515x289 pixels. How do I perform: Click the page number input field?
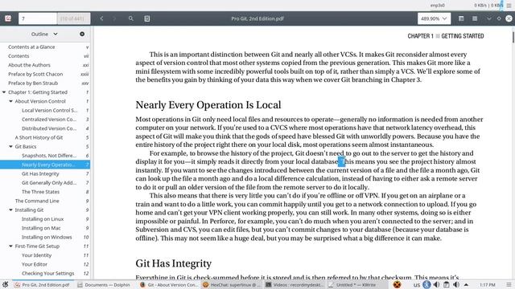[38, 18]
